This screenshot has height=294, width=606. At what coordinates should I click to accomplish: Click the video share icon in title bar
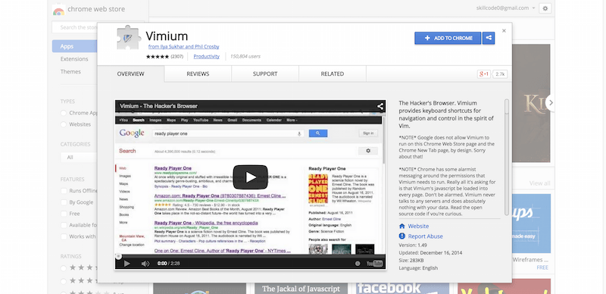click(380, 106)
